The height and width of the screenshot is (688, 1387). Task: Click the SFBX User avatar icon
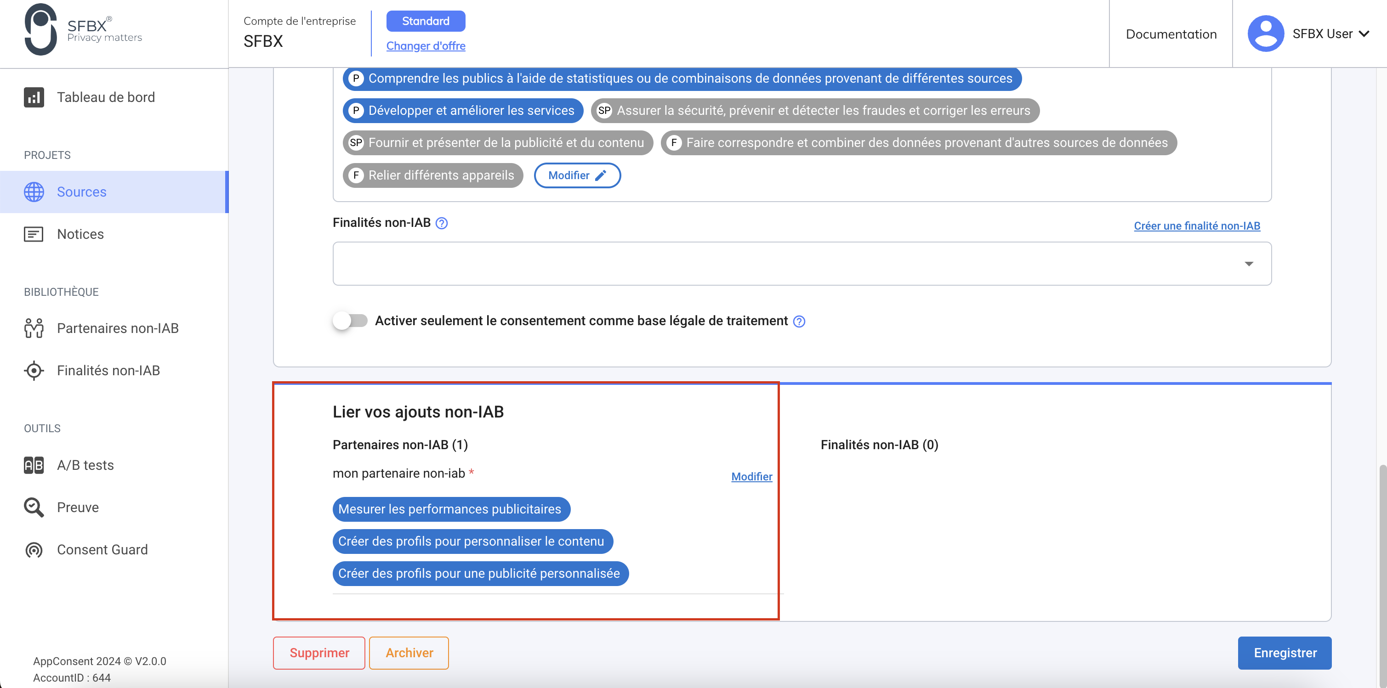click(x=1267, y=34)
